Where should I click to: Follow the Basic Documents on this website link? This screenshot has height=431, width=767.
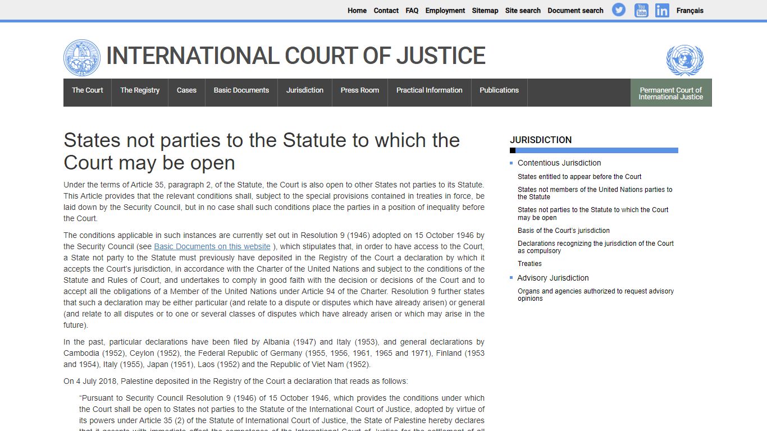(x=212, y=246)
